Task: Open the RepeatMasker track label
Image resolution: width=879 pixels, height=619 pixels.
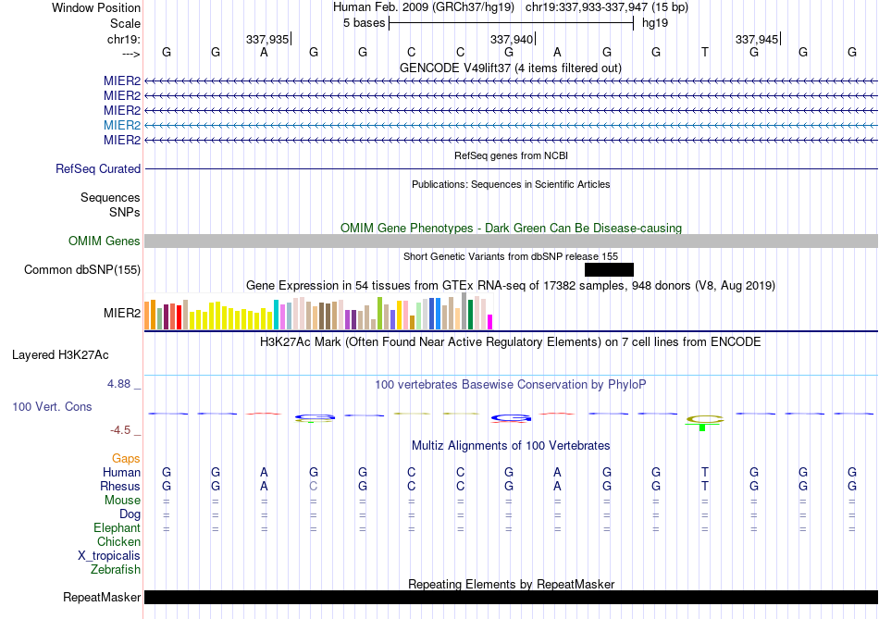Action: pos(102,598)
